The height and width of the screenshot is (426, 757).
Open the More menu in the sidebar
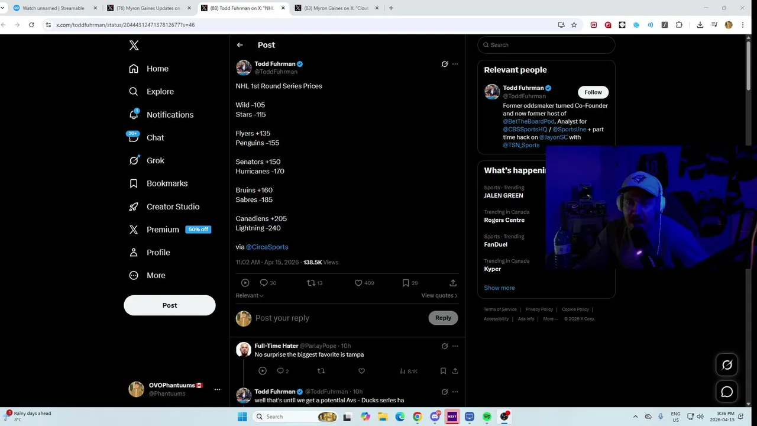point(147,275)
